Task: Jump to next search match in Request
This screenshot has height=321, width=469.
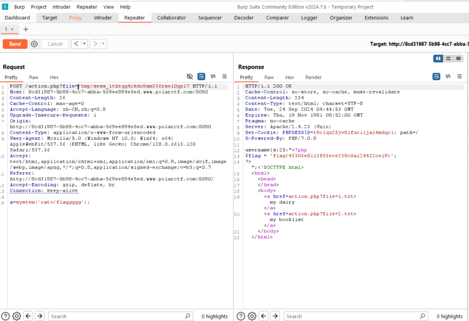Action: pyautogui.click(x=40, y=316)
